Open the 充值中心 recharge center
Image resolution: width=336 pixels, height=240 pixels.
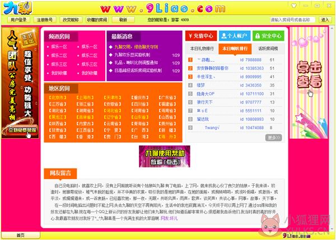coord(201,36)
